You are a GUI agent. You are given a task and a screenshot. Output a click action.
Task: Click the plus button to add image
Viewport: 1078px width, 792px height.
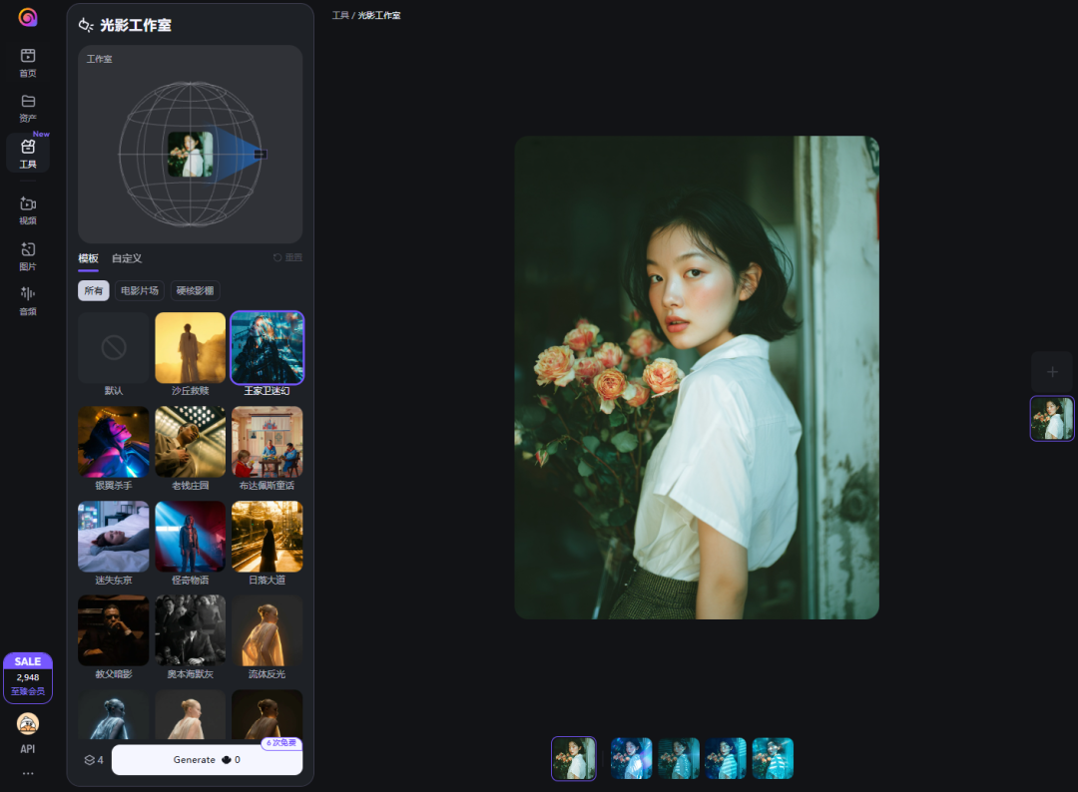(1052, 372)
